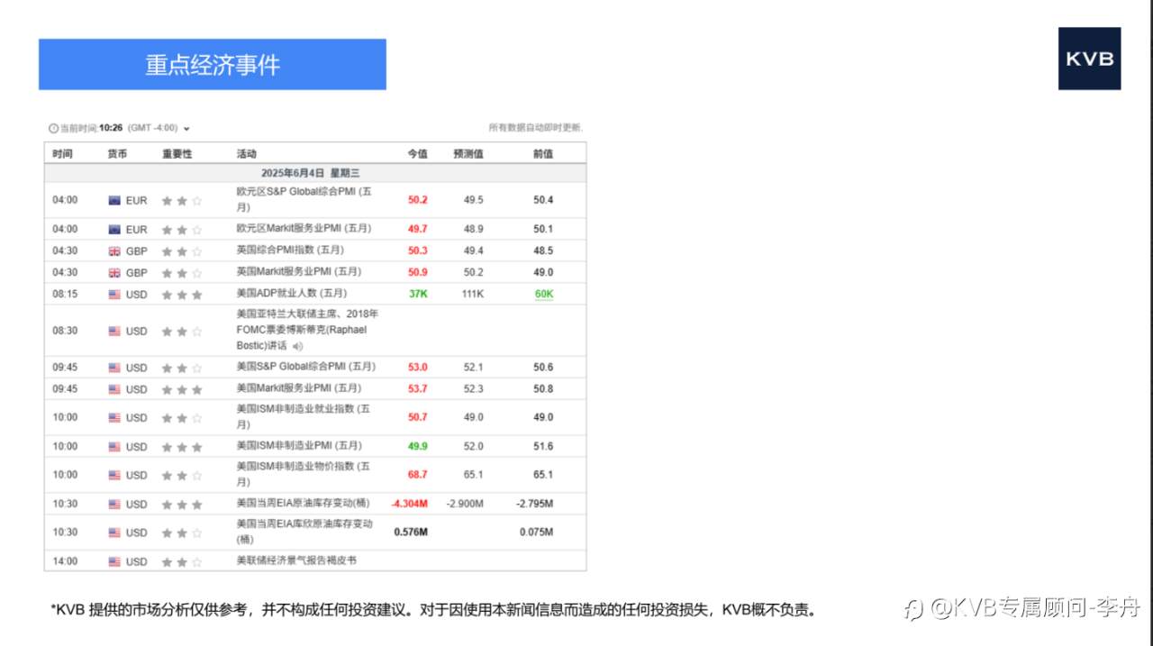Click the previous value 60K
Image resolution: width=1153 pixels, height=646 pixels.
click(x=544, y=295)
